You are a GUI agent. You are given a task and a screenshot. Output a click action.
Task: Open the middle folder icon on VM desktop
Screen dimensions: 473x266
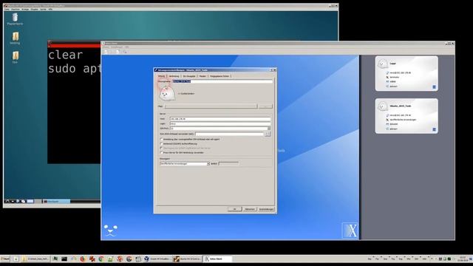pyautogui.click(x=15, y=38)
